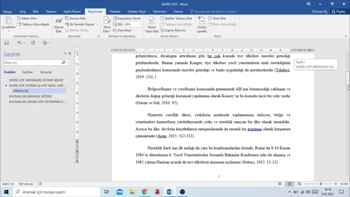Click the Redo/repeat circular arrow icon
The height and width of the screenshot is (197, 350).
coord(33,43)
